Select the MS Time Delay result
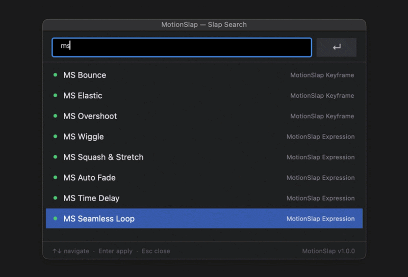The height and width of the screenshot is (277, 408). 205,198
